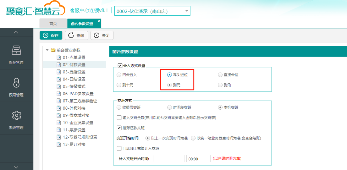Click the 计入交班开始时间 date field
Screen dimensions: 347x170
pyautogui.click(x=169, y=159)
